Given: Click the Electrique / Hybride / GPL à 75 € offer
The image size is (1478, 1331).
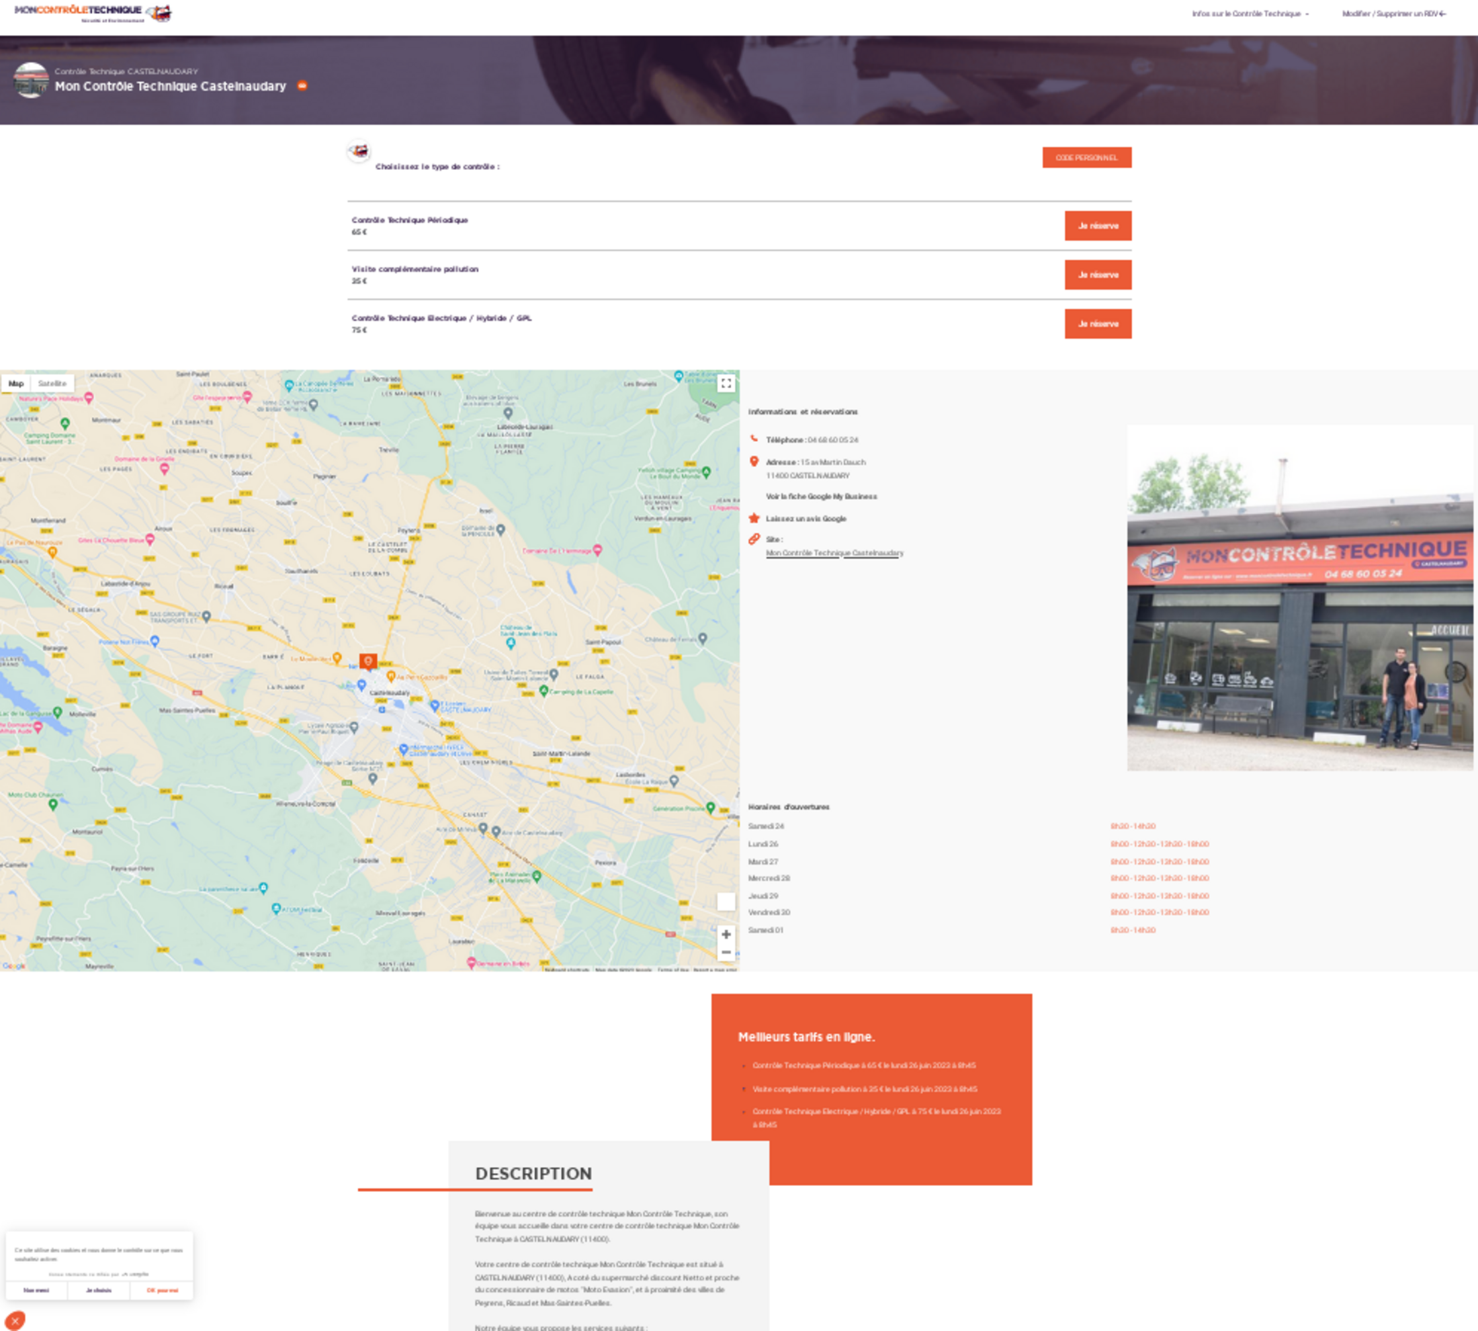Looking at the screenshot, I should click(876, 1118).
